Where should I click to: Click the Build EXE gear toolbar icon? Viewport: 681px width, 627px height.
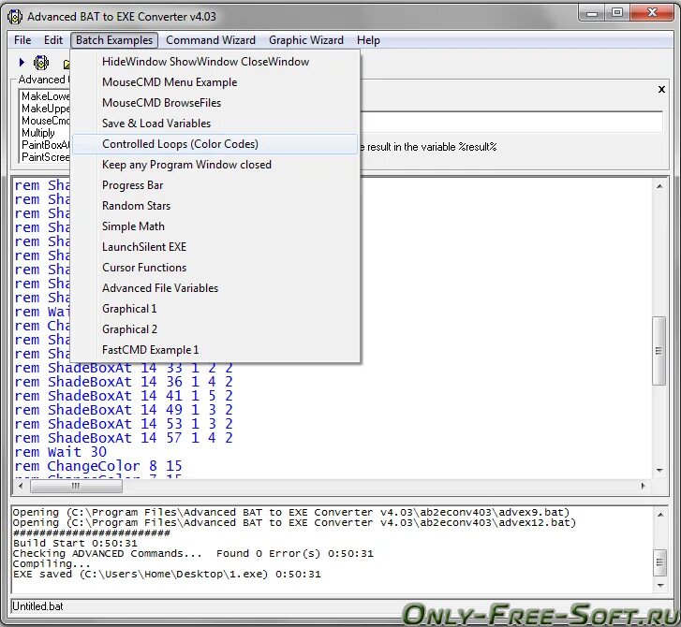41,63
